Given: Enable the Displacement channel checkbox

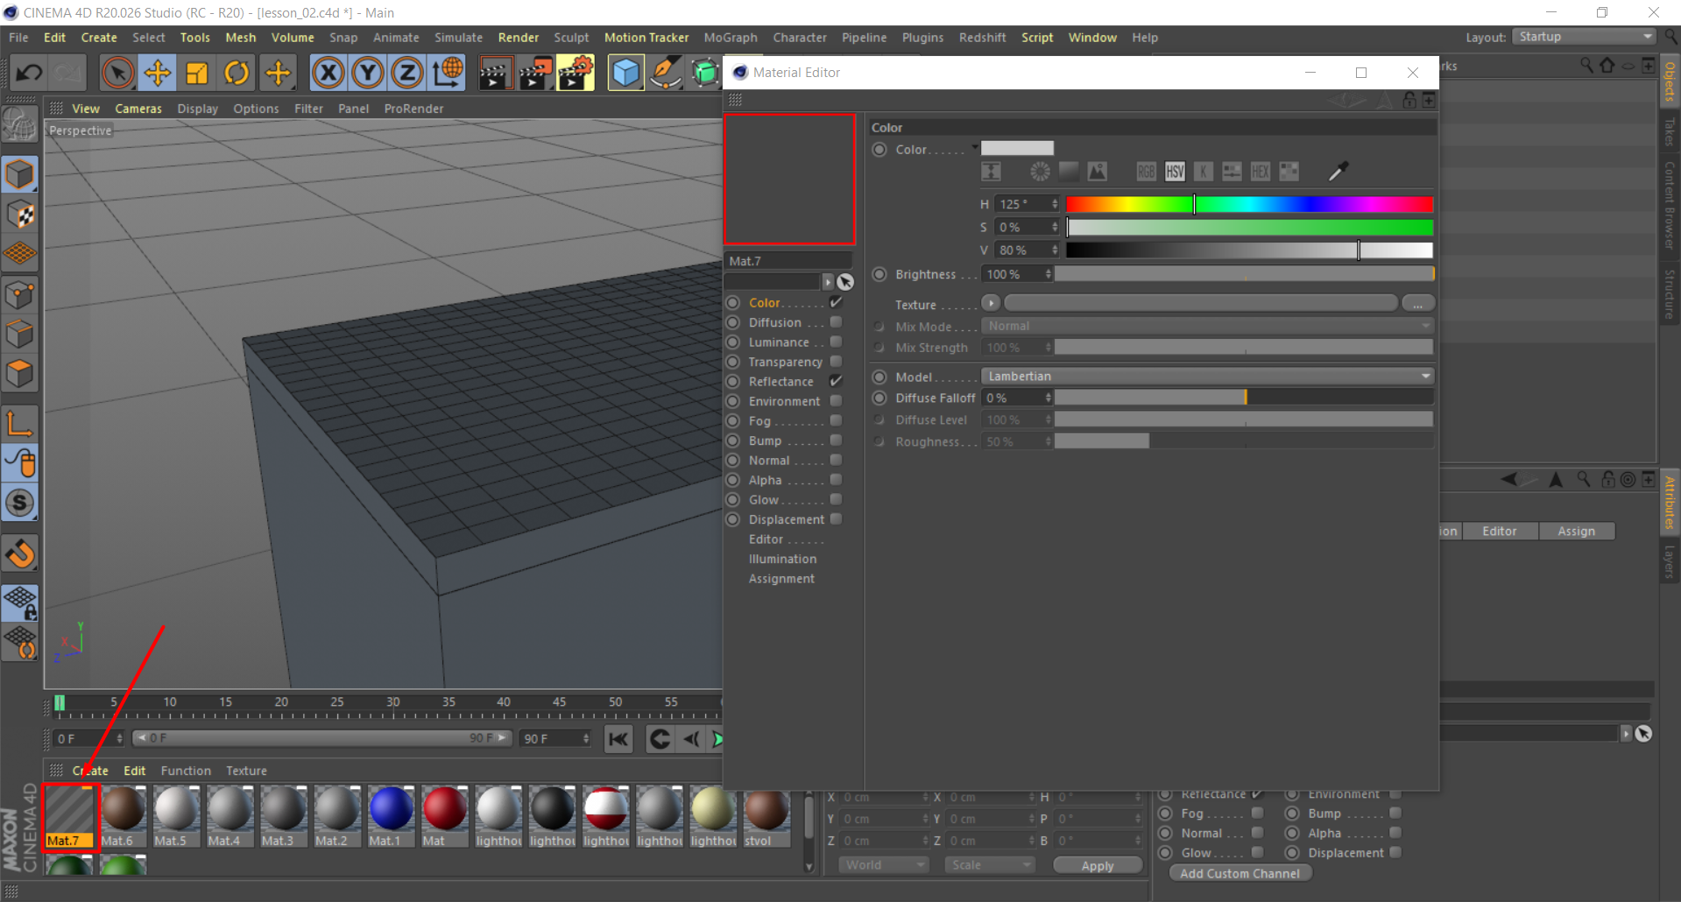Looking at the screenshot, I should click(x=836, y=519).
